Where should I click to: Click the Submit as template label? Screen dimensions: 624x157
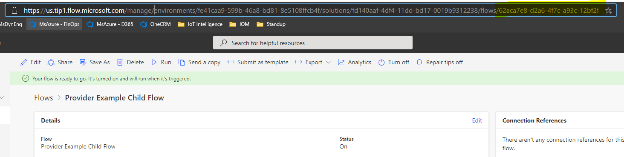(x=263, y=62)
